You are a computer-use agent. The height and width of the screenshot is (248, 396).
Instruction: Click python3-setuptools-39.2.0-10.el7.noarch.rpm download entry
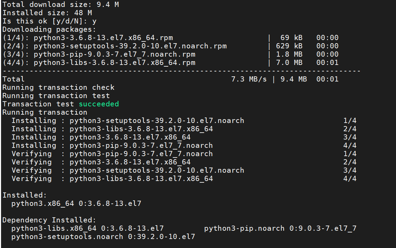130,46
